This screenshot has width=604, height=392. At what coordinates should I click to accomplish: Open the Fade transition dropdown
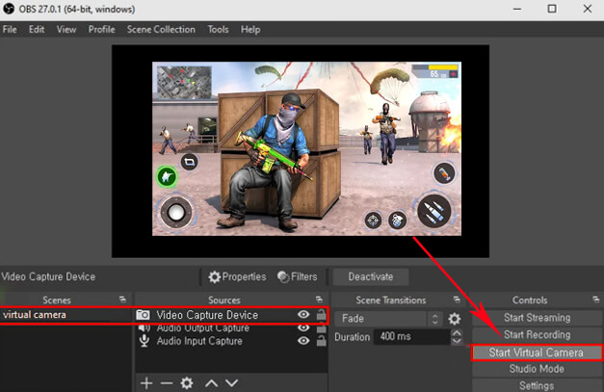pos(388,319)
